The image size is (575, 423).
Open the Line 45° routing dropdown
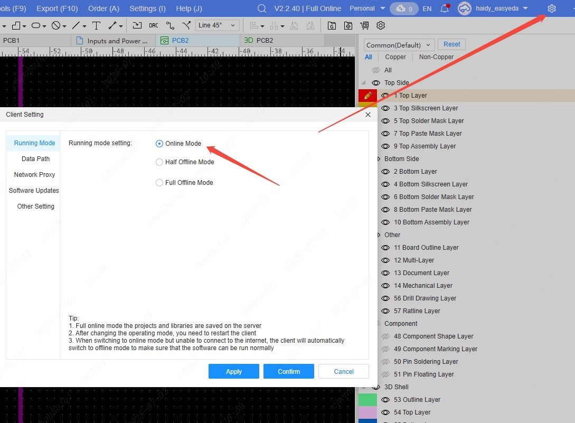218,25
